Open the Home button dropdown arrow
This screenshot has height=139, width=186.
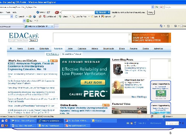tap(164, 26)
